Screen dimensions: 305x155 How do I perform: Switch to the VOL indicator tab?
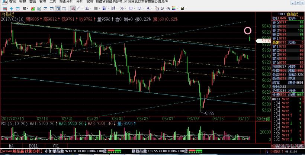[x=55, y=146]
